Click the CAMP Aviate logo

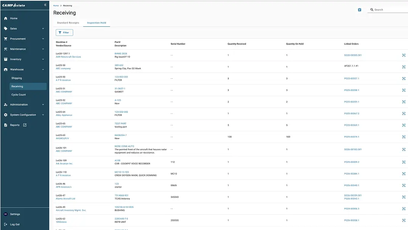point(14,5)
